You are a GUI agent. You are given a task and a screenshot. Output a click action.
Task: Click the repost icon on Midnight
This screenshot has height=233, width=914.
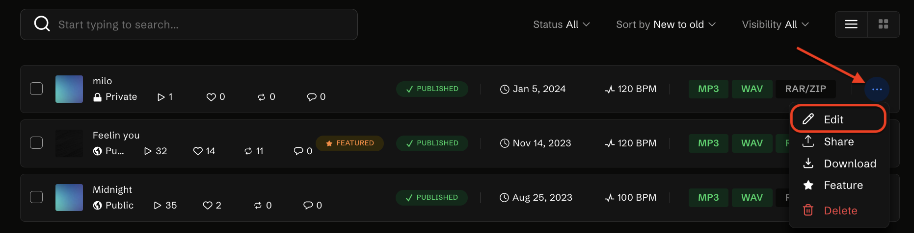click(x=258, y=206)
